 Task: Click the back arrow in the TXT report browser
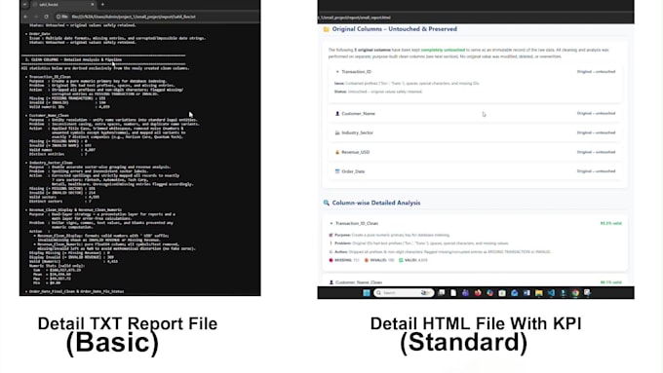click(25, 17)
